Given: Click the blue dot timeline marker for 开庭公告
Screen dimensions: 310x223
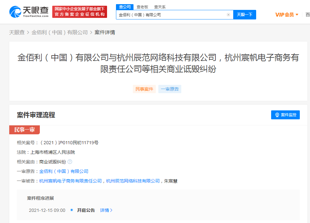Looking at the screenshot, I should 72,210.
